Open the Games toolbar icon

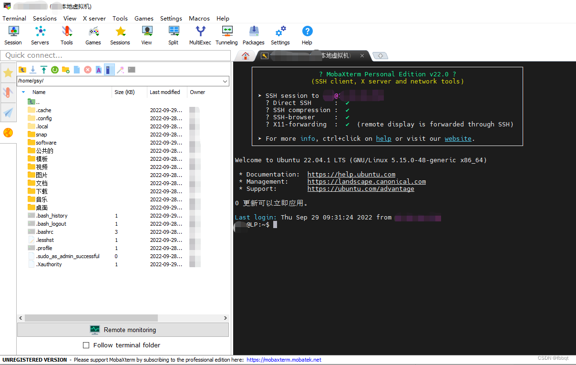click(93, 35)
